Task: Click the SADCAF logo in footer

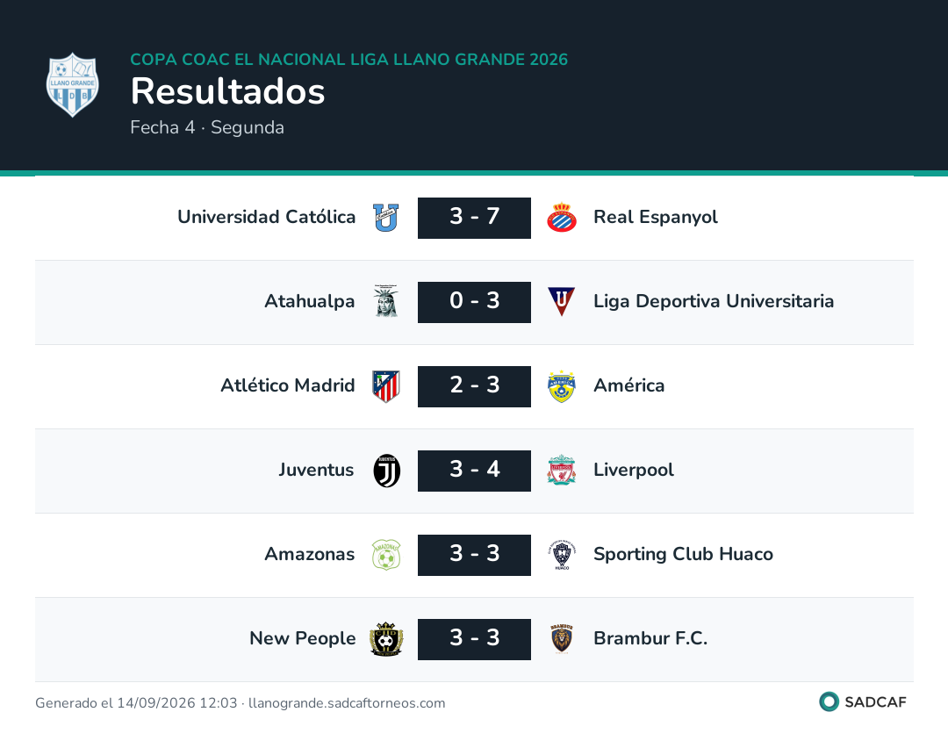Action: [x=863, y=701]
